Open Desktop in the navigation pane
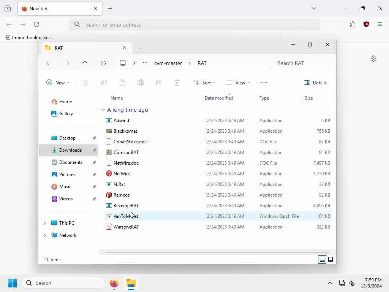This screenshot has width=389, height=292. coord(67,138)
